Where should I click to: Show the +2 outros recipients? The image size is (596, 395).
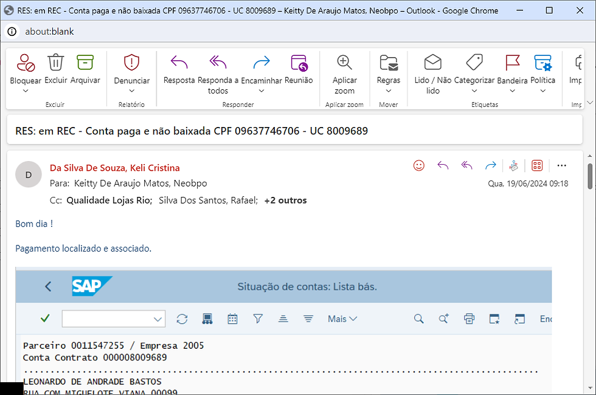[285, 201]
